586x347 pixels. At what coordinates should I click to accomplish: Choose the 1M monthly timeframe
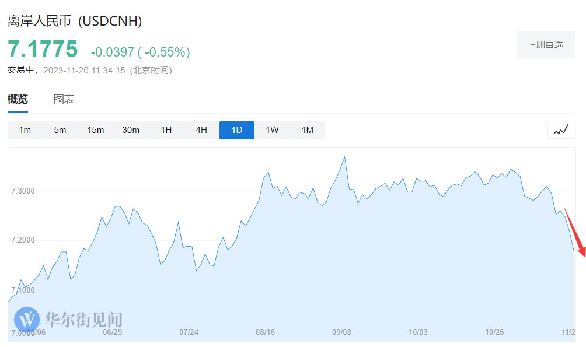tap(308, 130)
